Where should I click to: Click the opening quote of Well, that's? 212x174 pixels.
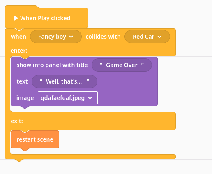[41, 81]
